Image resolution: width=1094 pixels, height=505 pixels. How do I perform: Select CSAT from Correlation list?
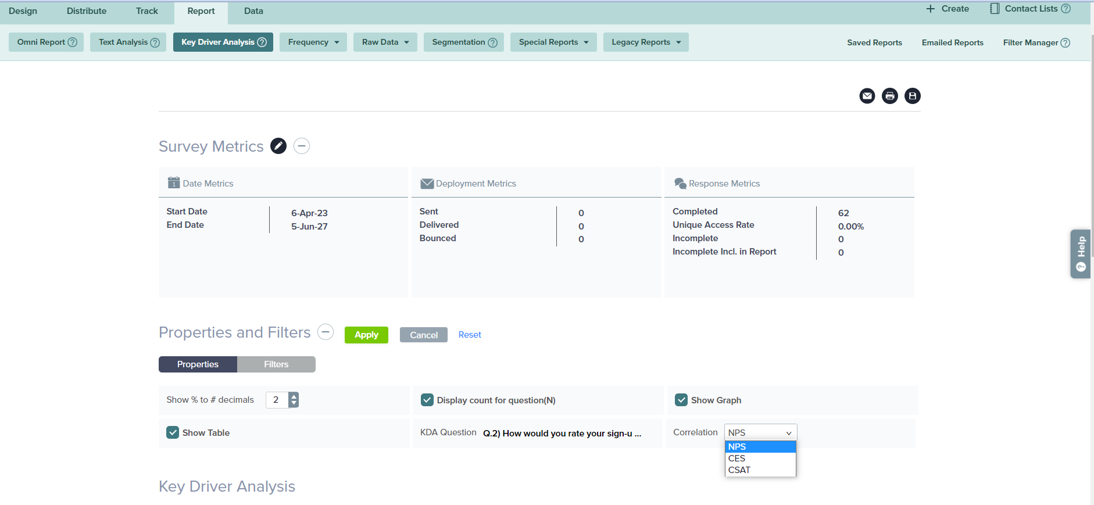tap(739, 470)
